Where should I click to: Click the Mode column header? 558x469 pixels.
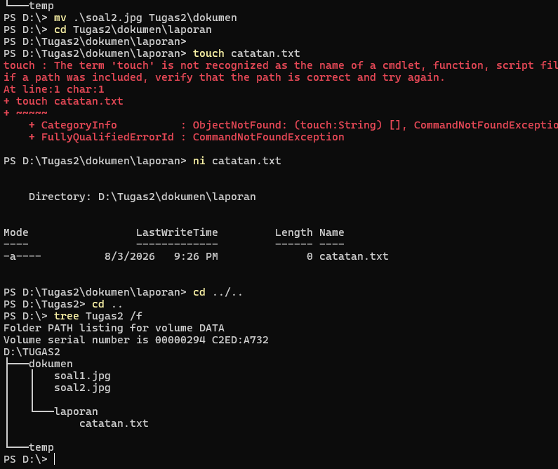(16, 232)
